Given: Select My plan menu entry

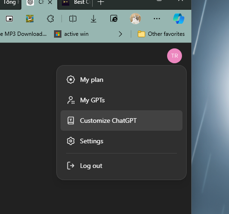Looking at the screenshot, I should point(121,80).
